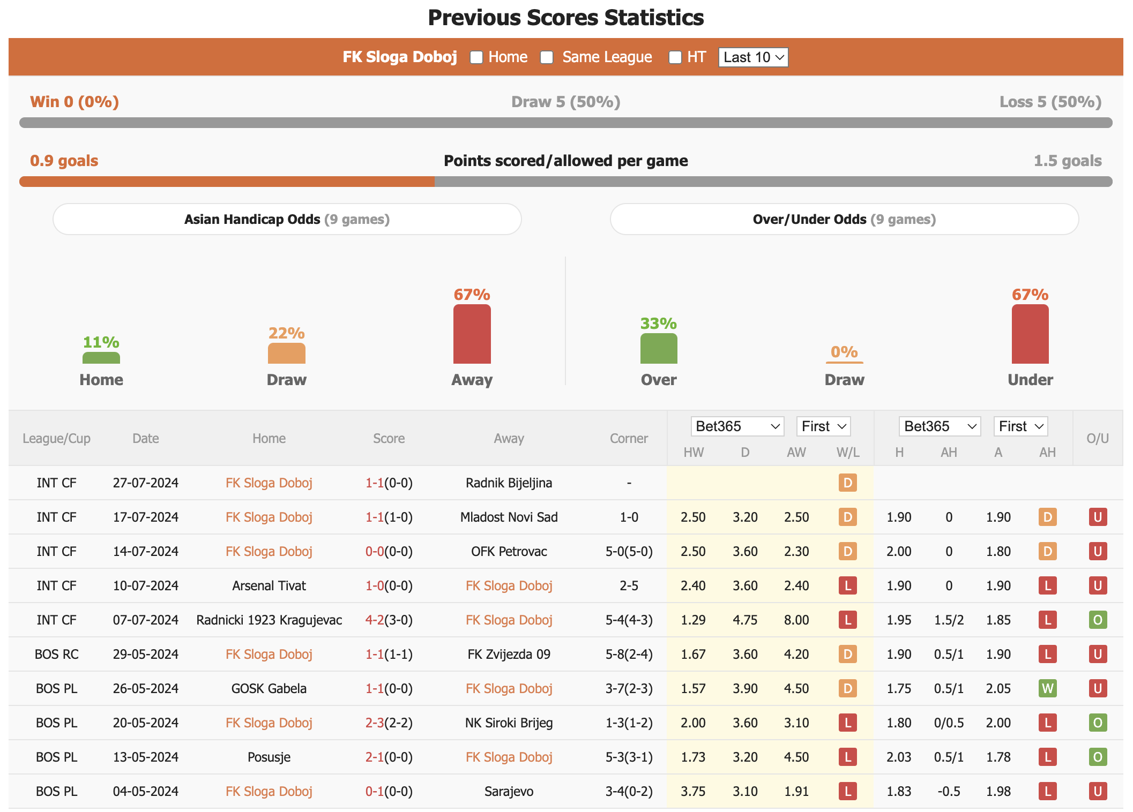Select the Over/Under Odds tab
Image resolution: width=1133 pixels, height=812 pixels.
[844, 219]
